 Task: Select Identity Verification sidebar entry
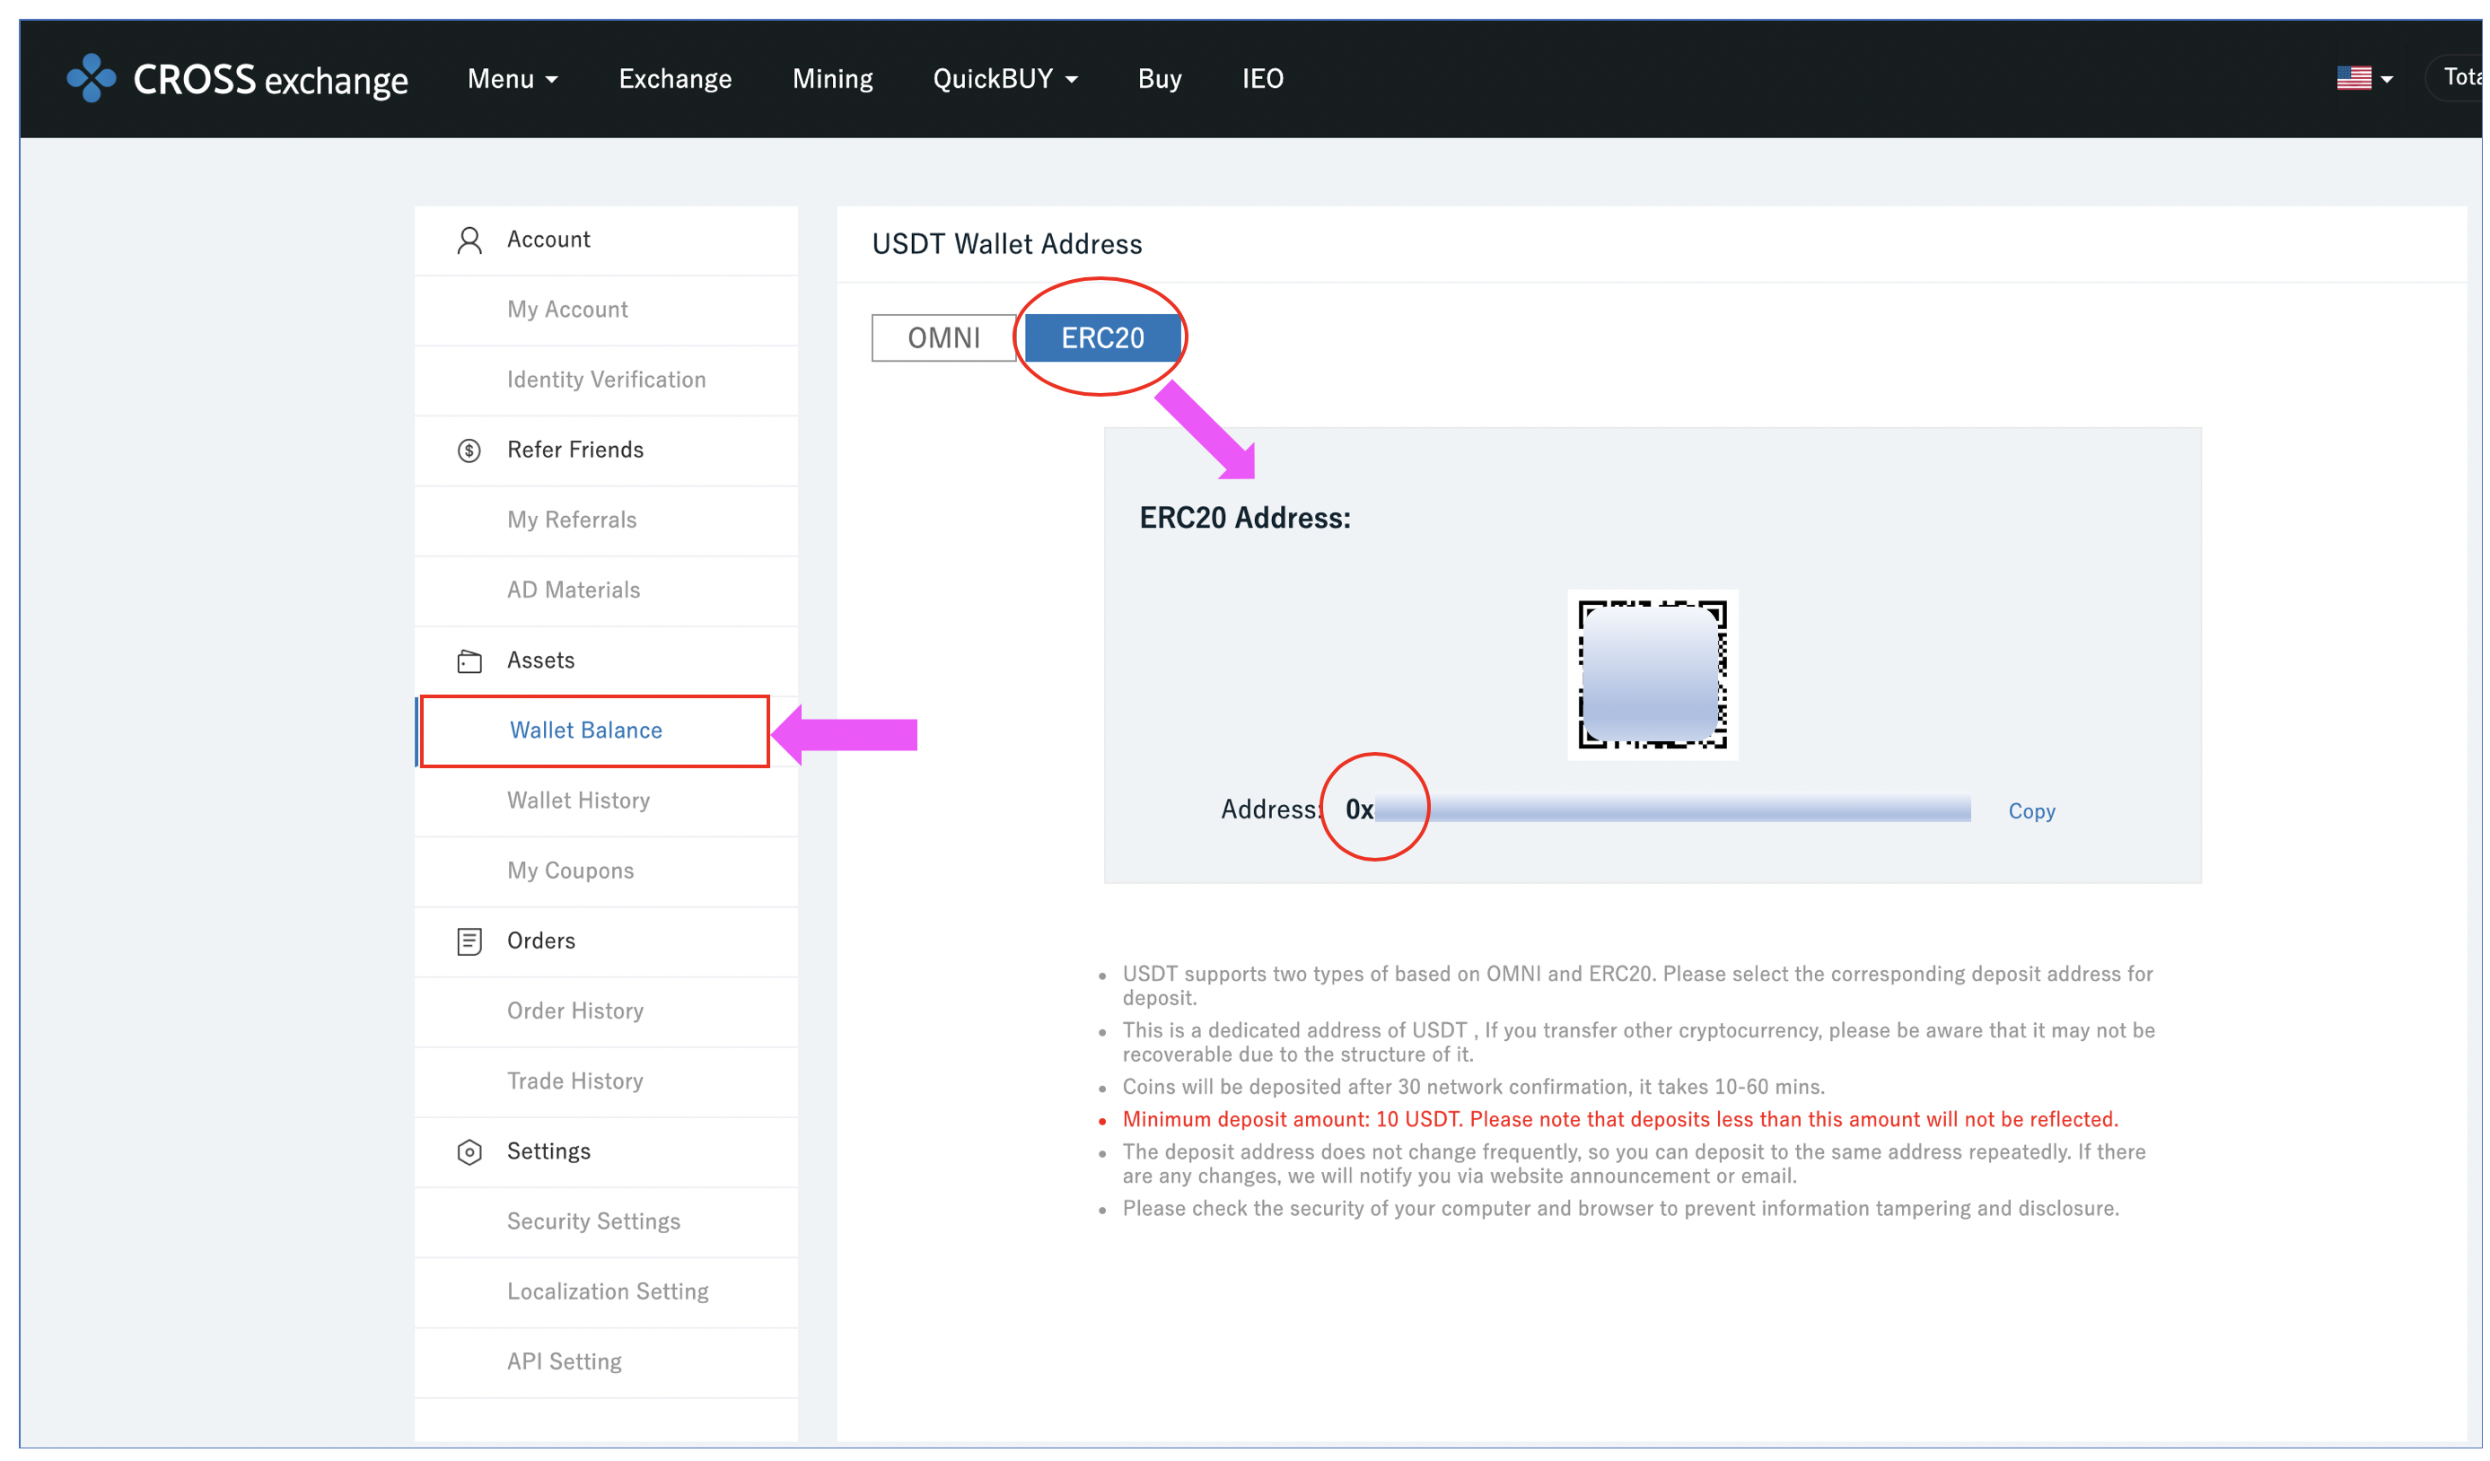tap(606, 380)
